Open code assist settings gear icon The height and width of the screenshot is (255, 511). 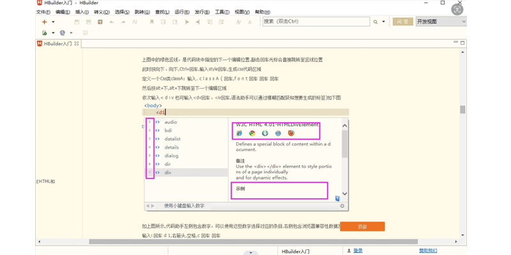(342, 206)
